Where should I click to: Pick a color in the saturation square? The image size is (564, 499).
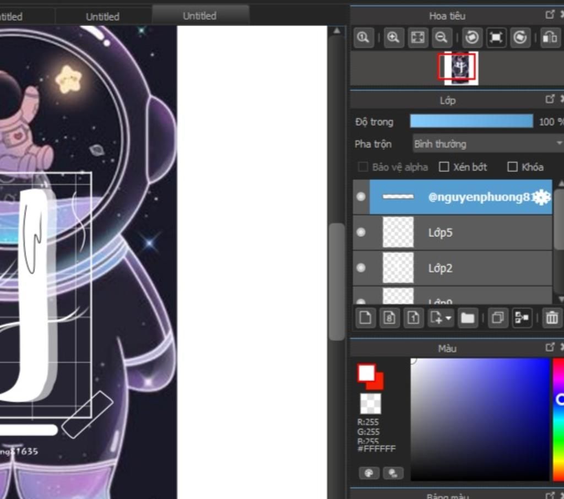[480, 419]
